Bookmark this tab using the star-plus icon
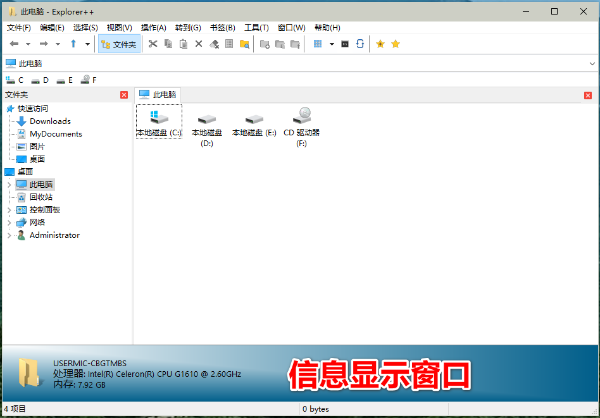Screen dimensions: 600x418 pos(380,44)
